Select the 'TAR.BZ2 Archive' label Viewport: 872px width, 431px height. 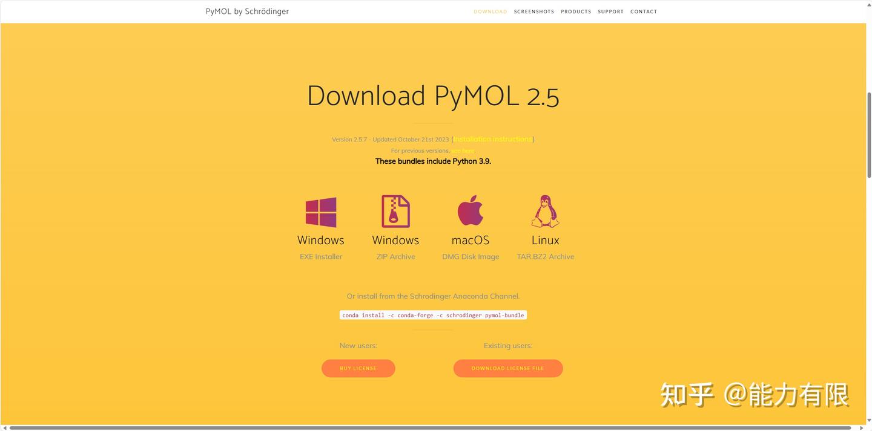pos(545,256)
